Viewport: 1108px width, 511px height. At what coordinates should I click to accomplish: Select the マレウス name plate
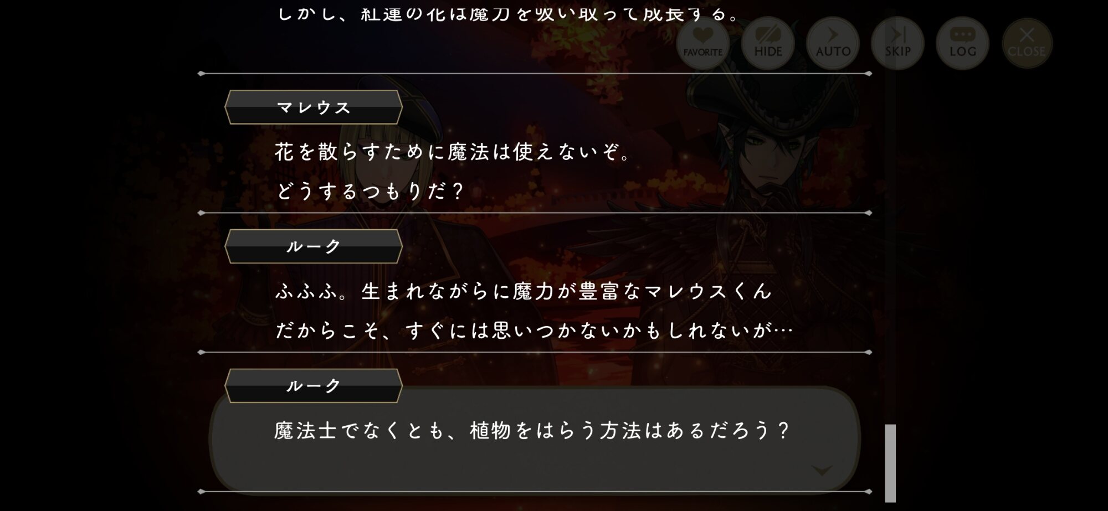(314, 107)
